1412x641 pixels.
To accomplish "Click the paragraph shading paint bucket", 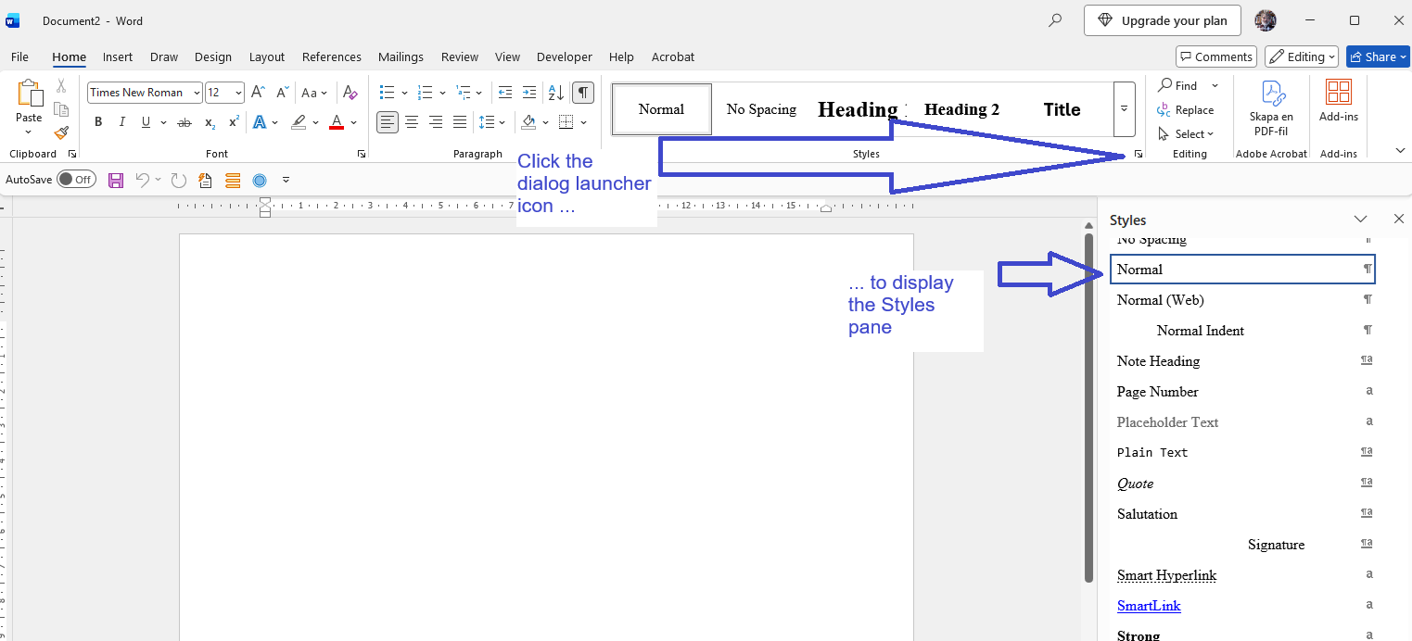I will [x=528, y=122].
